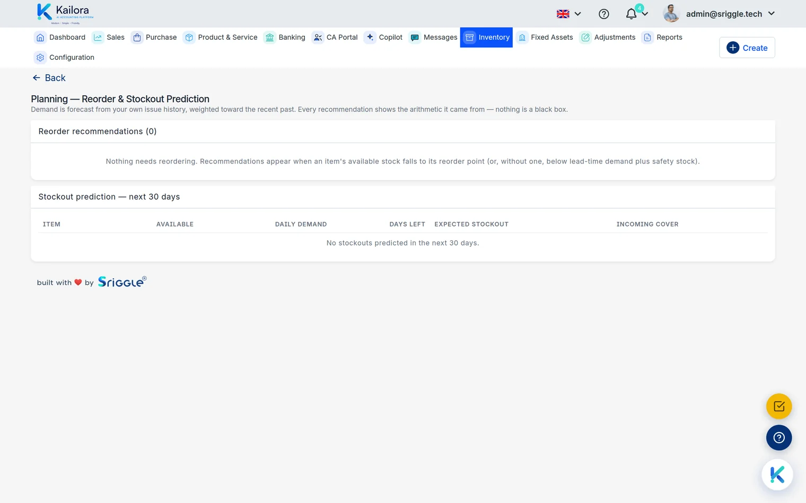Viewport: 806px width, 503px height.
Task: Click the CA Portal people icon
Action: pyautogui.click(x=318, y=38)
